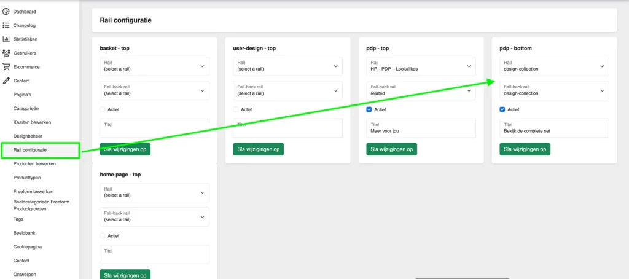
Task: Toggle Actief checkbox under pdp - bottom
Action: [x=502, y=109]
